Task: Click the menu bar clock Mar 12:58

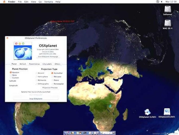Action: (171, 2)
